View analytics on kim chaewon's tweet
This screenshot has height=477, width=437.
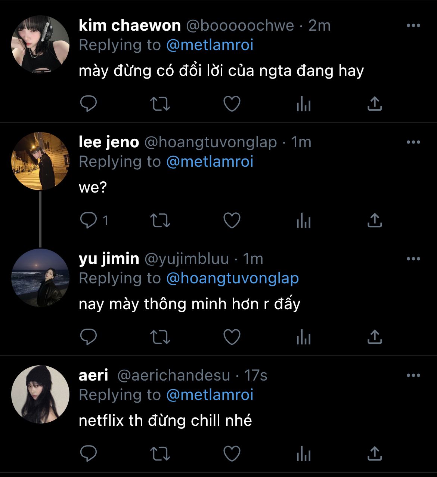(x=303, y=104)
